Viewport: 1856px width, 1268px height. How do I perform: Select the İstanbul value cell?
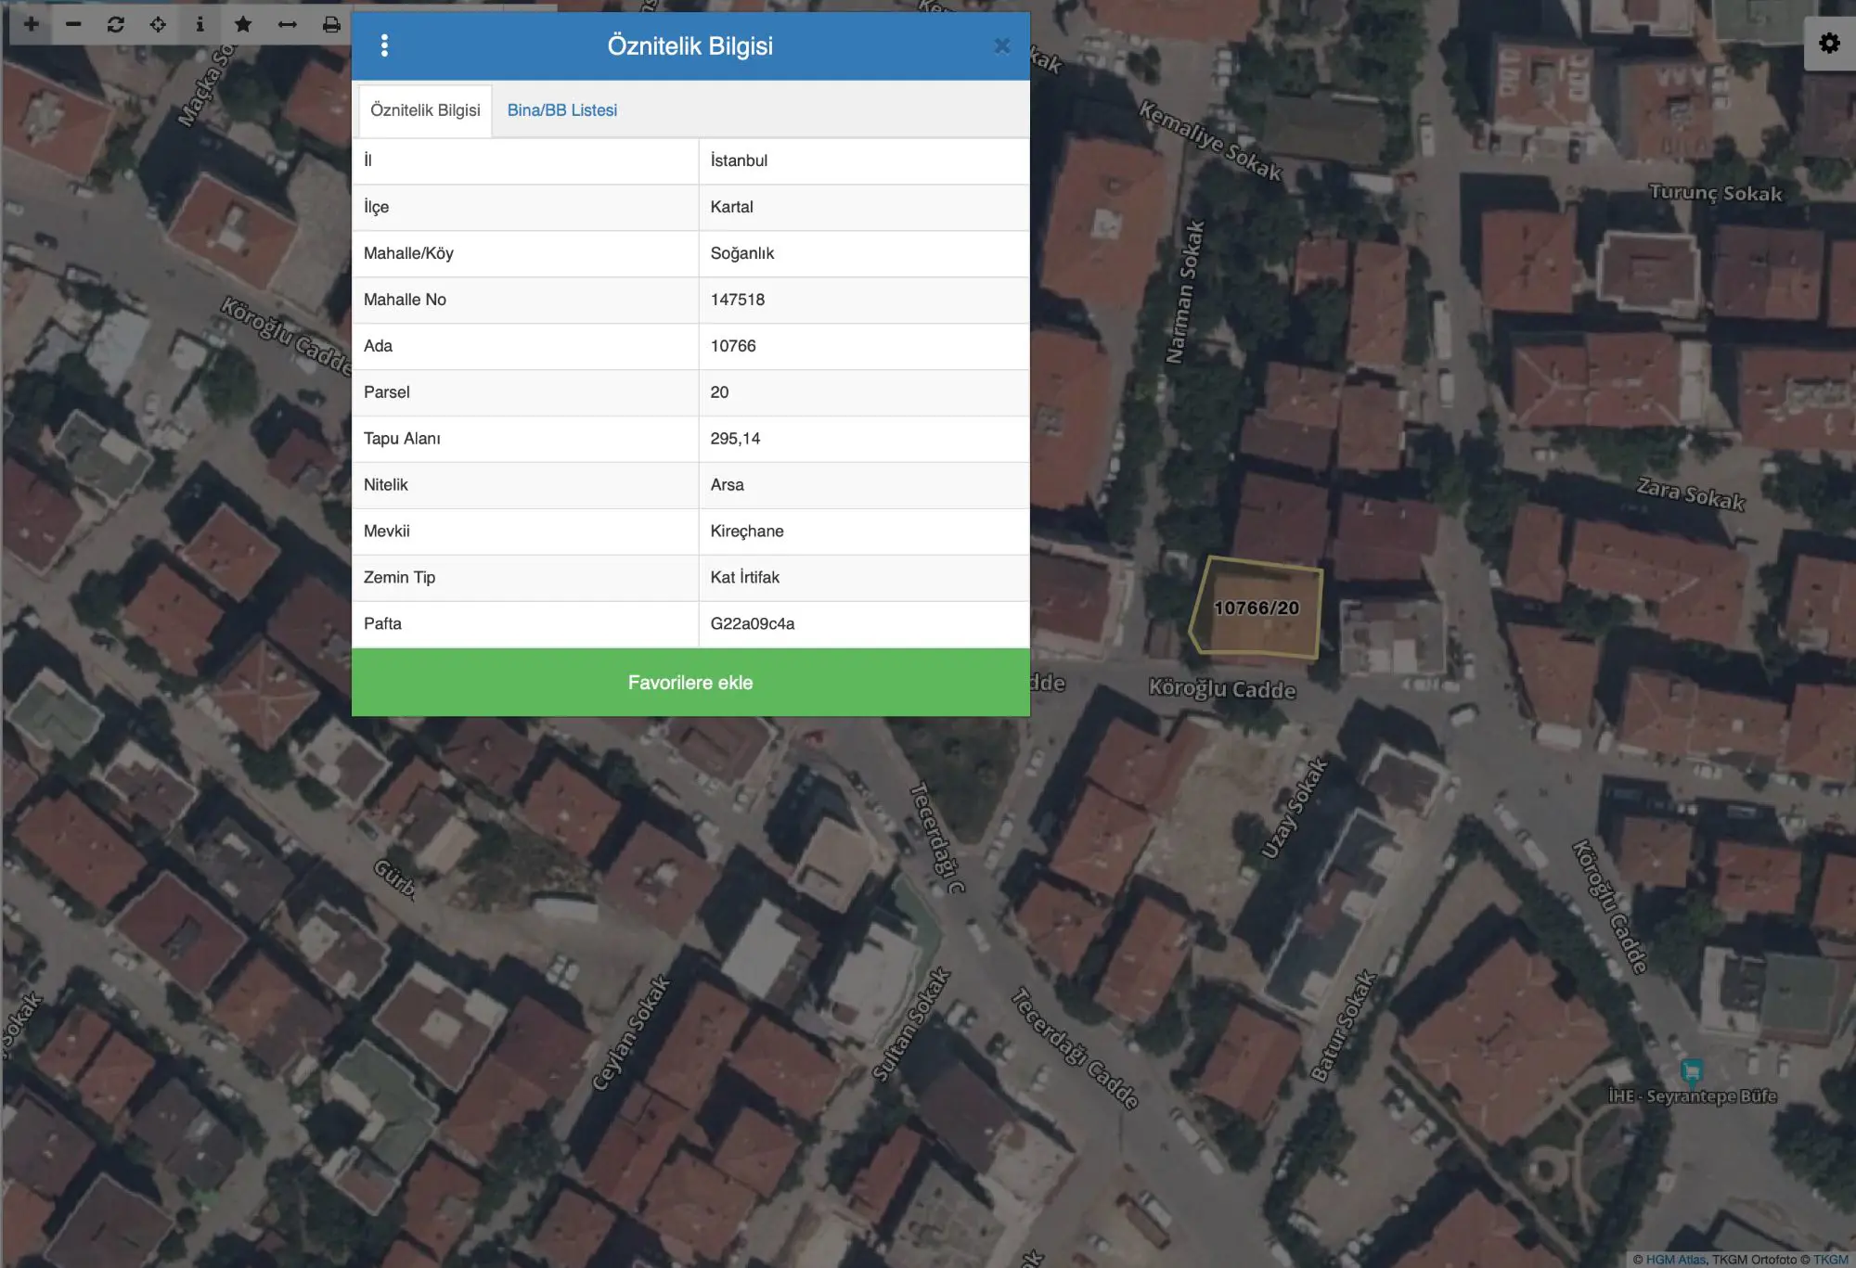864,160
